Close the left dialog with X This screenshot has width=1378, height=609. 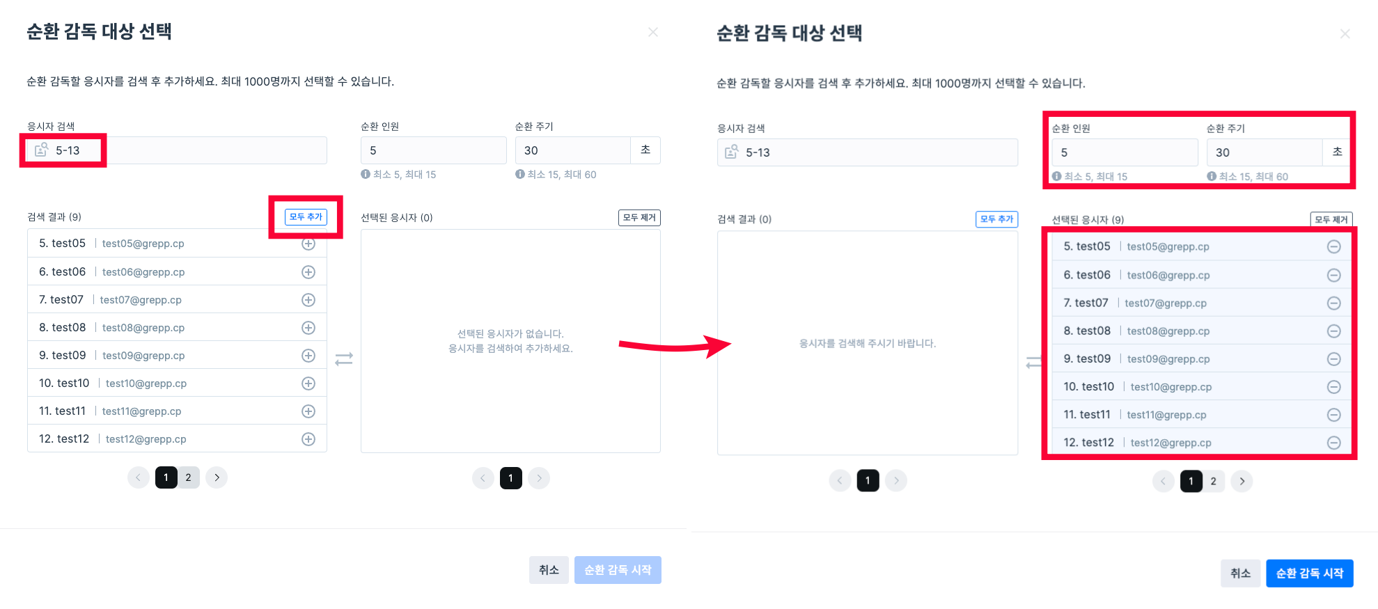(x=653, y=32)
